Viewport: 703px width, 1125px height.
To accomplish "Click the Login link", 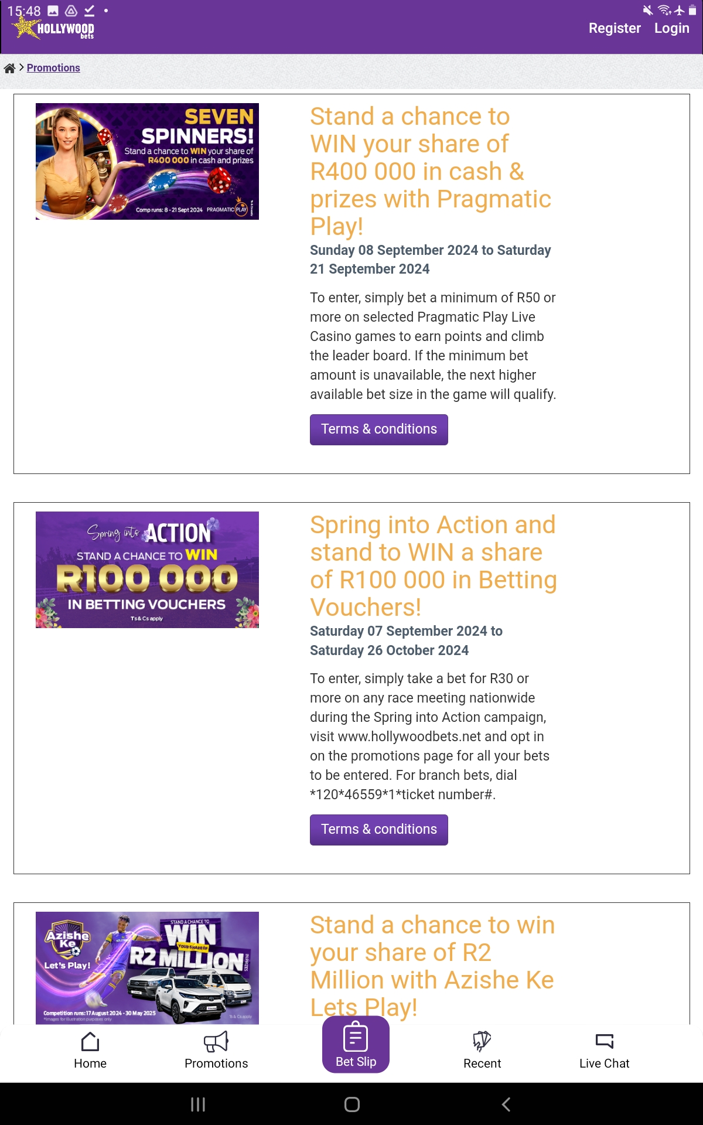I will tap(672, 28).
